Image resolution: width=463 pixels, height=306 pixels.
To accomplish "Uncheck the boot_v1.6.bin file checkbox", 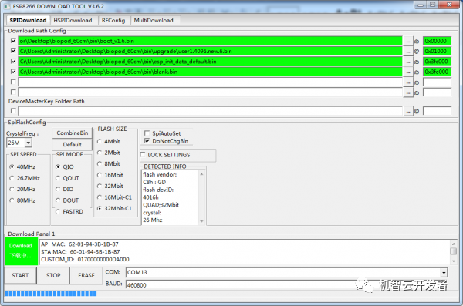I will click(x=13, y=41).
